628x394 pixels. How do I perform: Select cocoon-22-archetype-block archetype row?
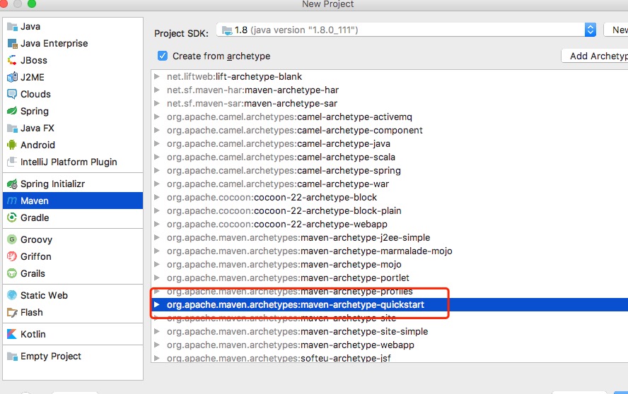(x=390, y=197)
